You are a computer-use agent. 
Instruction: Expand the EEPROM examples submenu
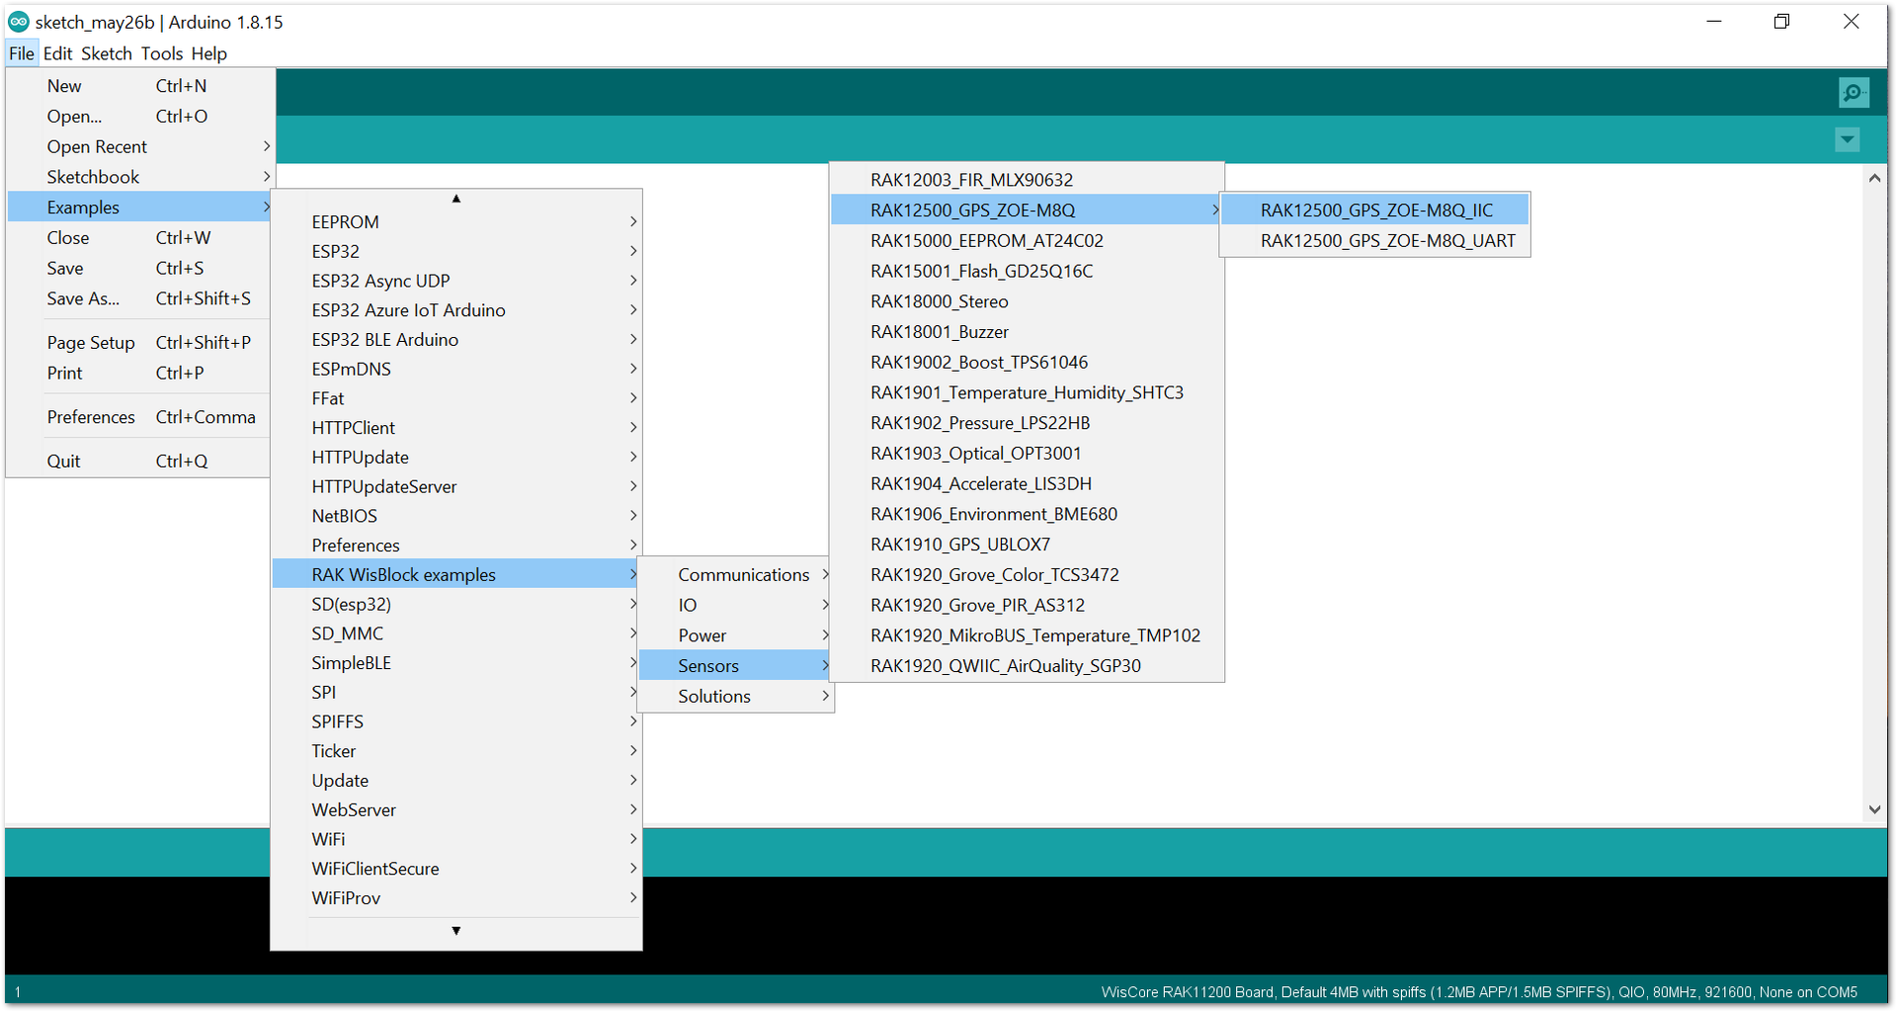[x=456, y=222]
